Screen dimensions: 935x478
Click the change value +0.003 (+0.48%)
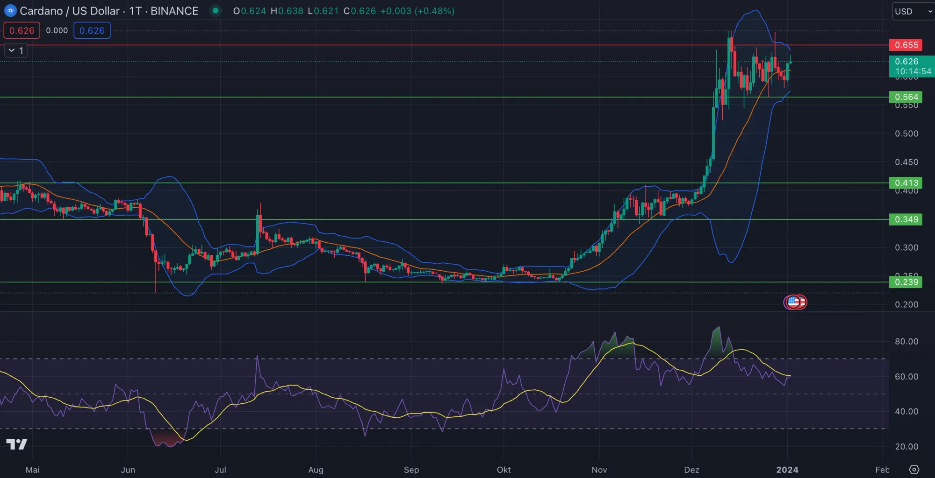click(x=417, y=11)
